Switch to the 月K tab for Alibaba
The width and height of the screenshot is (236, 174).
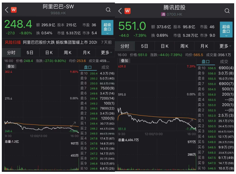point(86,53)
